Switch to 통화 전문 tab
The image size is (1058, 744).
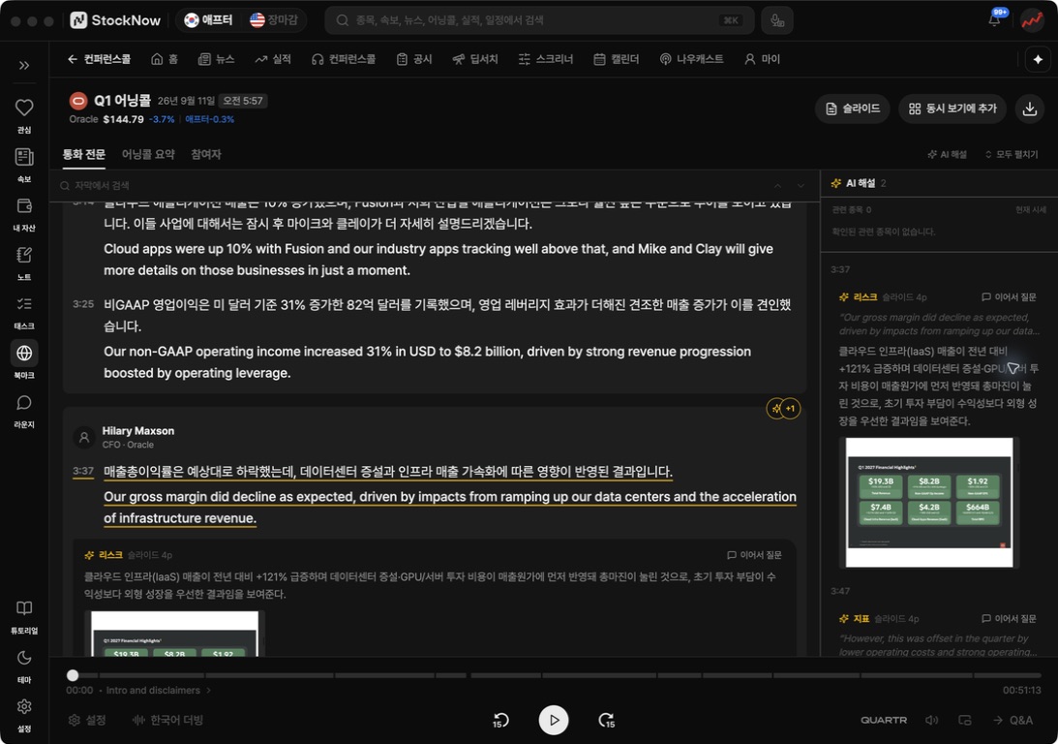[x=83, y=155]
